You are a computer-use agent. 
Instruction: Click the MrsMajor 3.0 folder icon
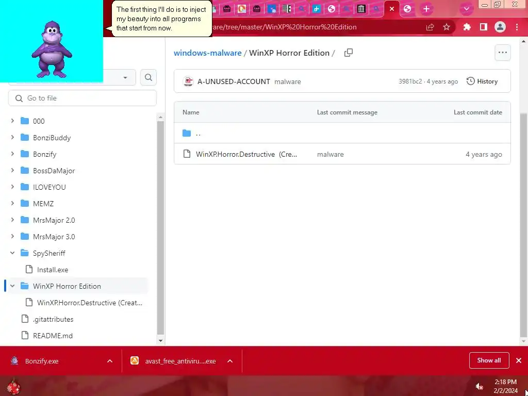coord(25,236)
